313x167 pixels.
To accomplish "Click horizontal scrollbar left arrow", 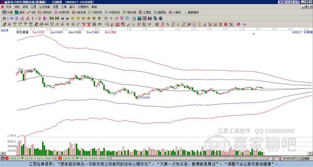I will tap(109, 158).
